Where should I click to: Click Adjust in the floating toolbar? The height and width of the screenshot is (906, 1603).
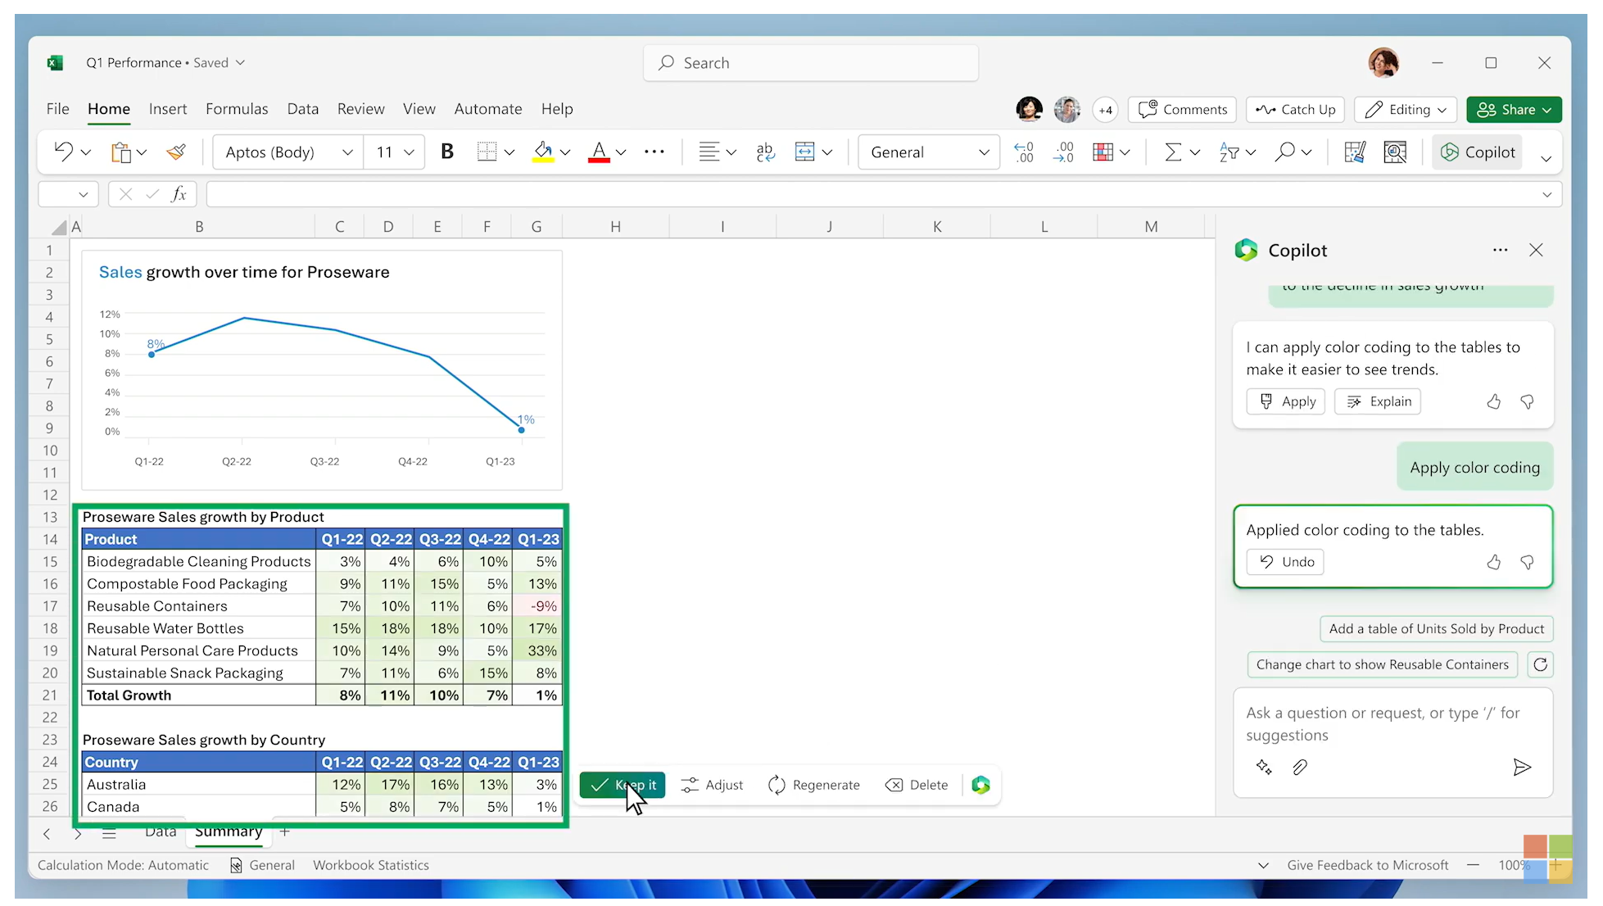tap(712, 785)
